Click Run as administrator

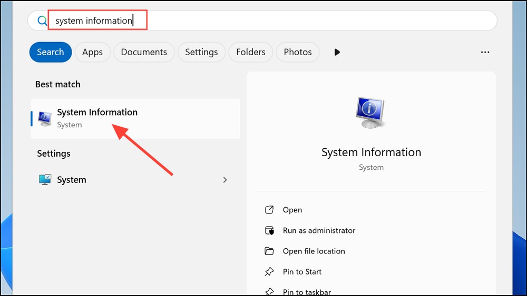(319, 231)
